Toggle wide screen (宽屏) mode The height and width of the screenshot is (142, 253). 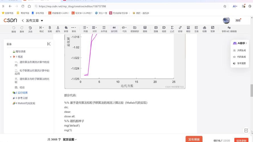click(x=213, y=29)
